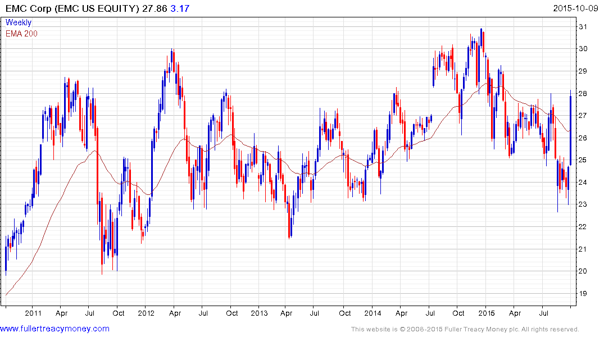Open the www.fullertreacymoney.com link
Image resolution: width=604 pixels, height=337 pixels.
[55, 329]
